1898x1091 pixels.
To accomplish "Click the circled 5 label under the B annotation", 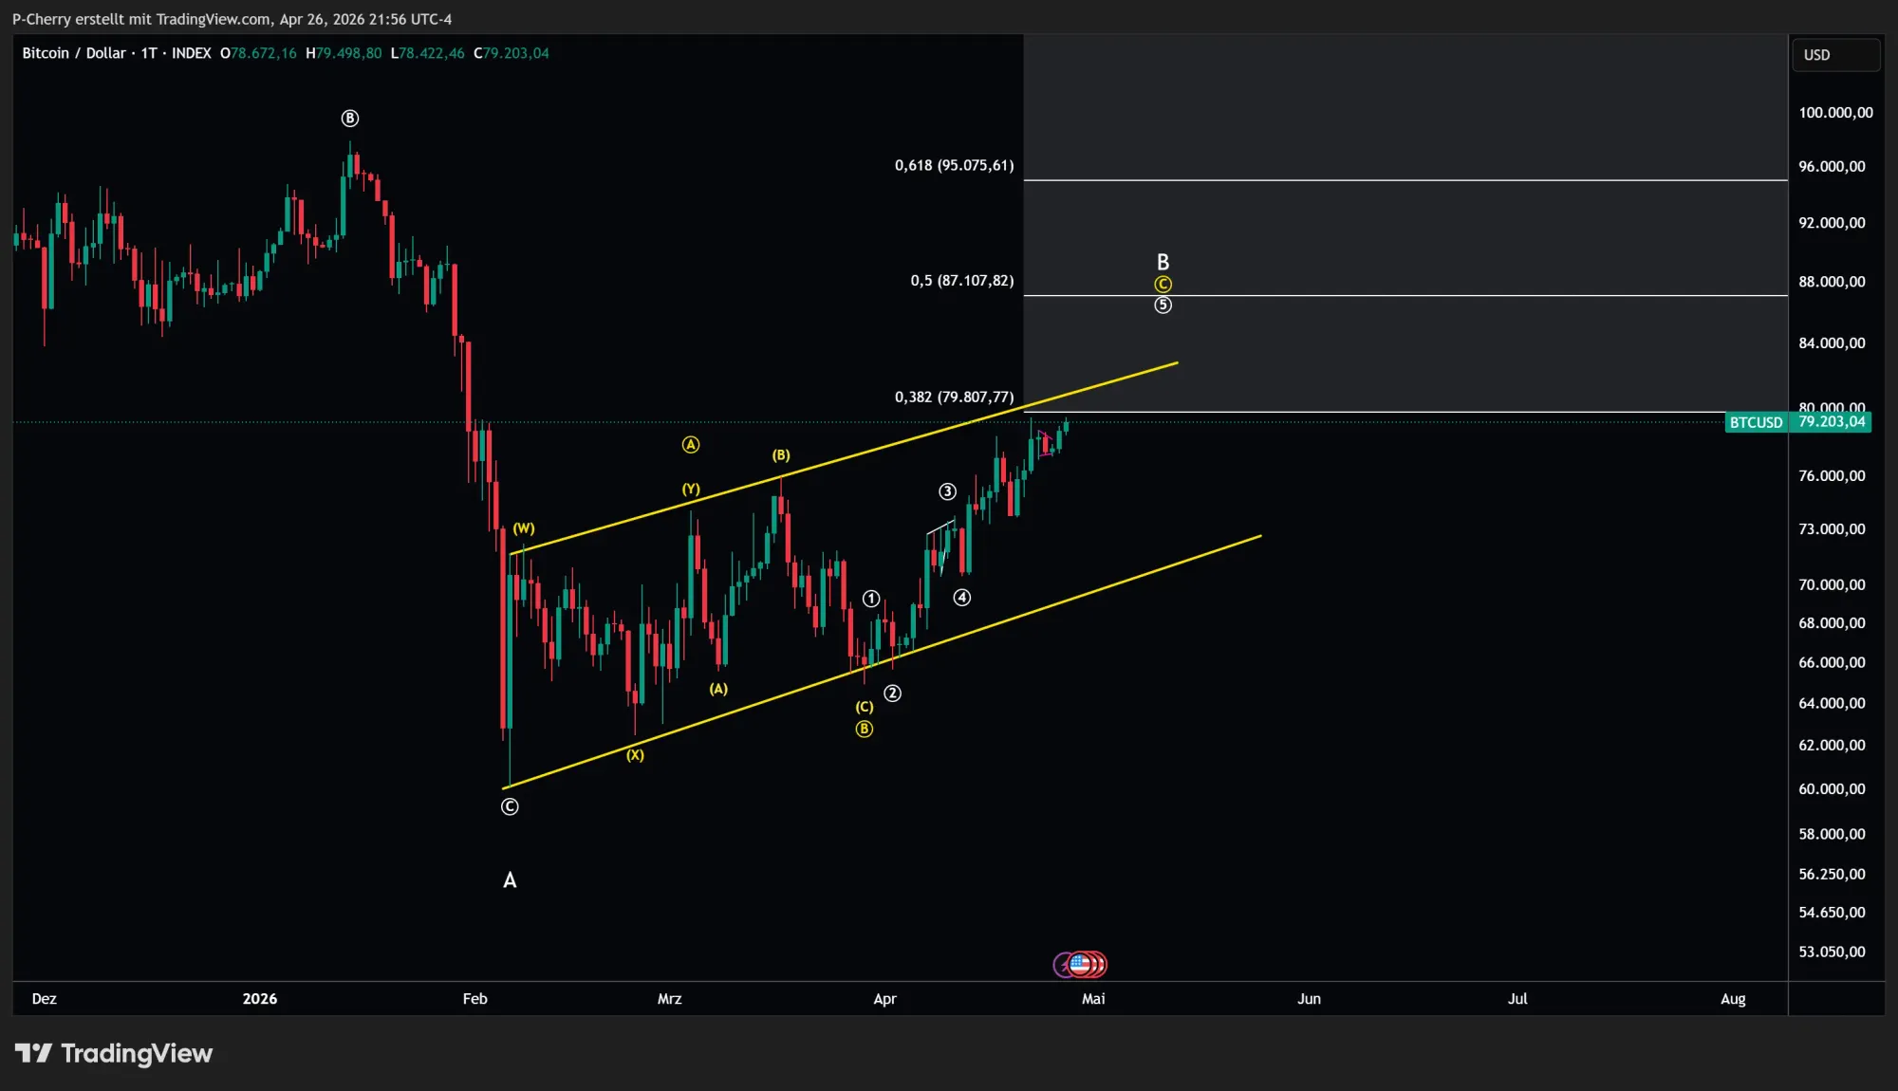I will click(x=1162, y=305).
